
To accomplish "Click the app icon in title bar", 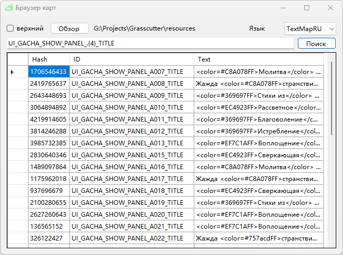I will click(x=9, y=8).
